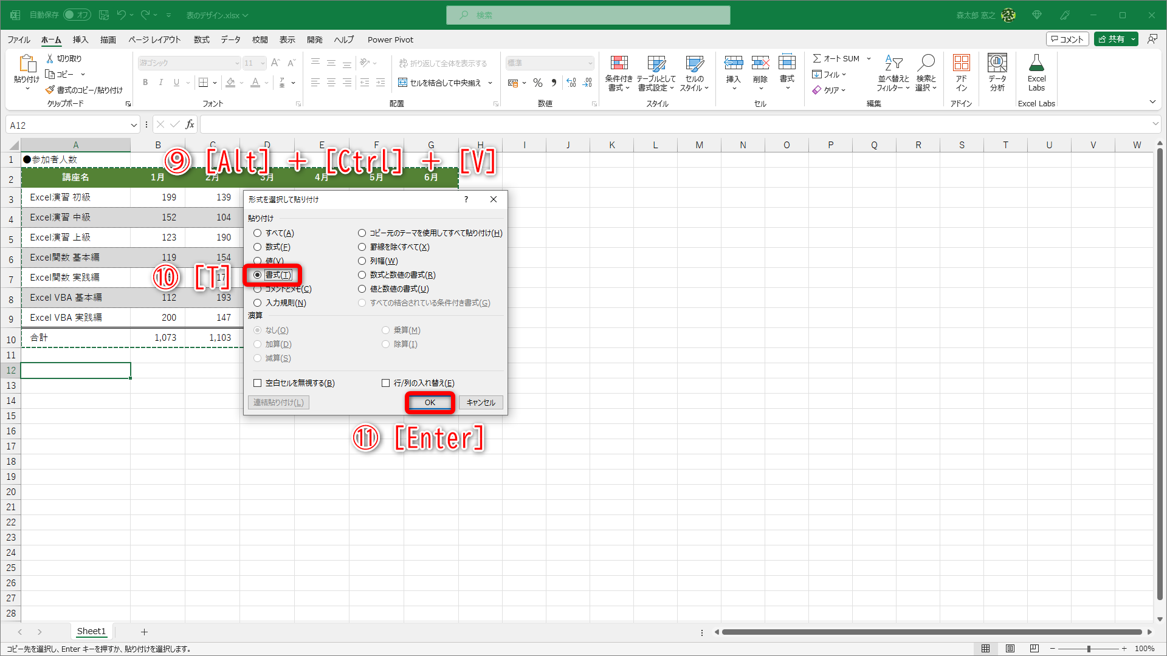Open the 挿入 ribbon tab
Viewport: 1167px width, 656px height.
(x=80, y=40)
